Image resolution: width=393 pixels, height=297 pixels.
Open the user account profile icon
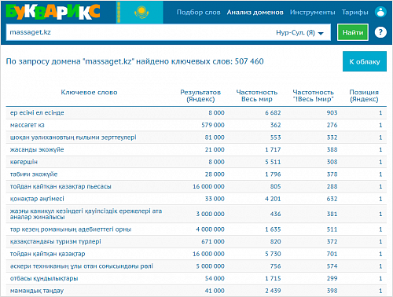click(380, 12)
